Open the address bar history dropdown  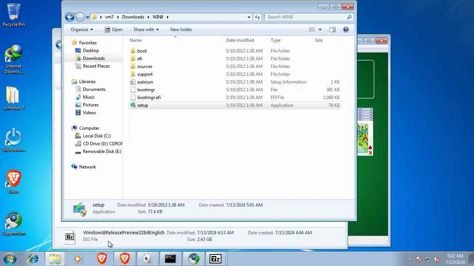[249, 17]
